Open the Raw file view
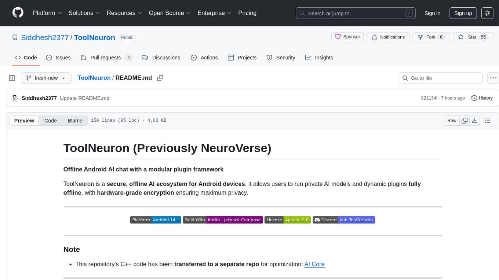The image size is (499, 280). (x=452, y=121)
